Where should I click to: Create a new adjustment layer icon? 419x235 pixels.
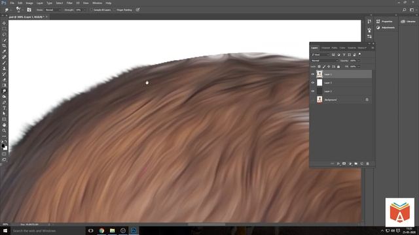click(x=350, y=164)
